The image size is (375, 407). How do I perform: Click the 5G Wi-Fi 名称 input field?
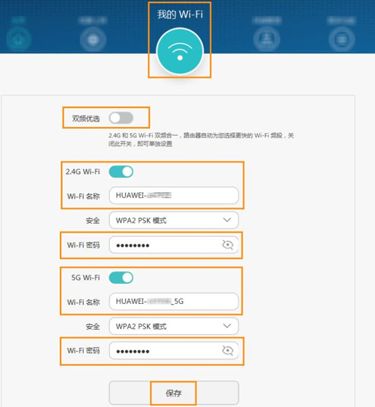(x=174, y=301)
